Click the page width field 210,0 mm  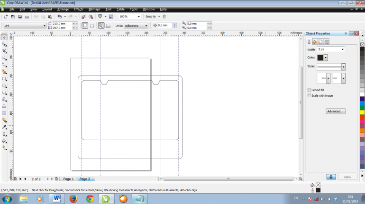tap(62, 24)
